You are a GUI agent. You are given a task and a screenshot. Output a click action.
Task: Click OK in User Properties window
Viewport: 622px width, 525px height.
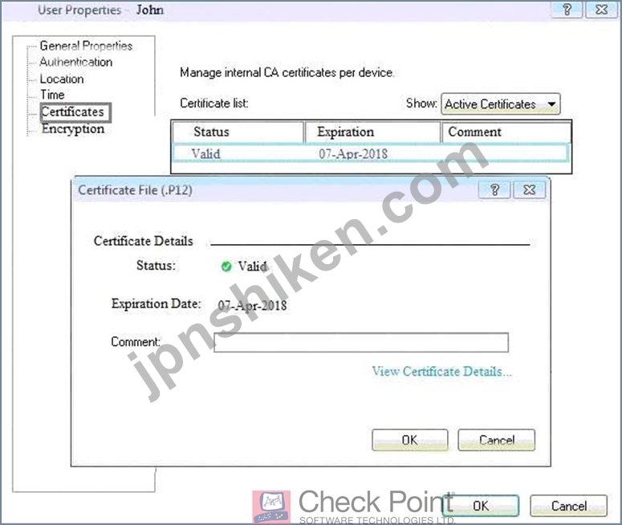click(481, 506)
